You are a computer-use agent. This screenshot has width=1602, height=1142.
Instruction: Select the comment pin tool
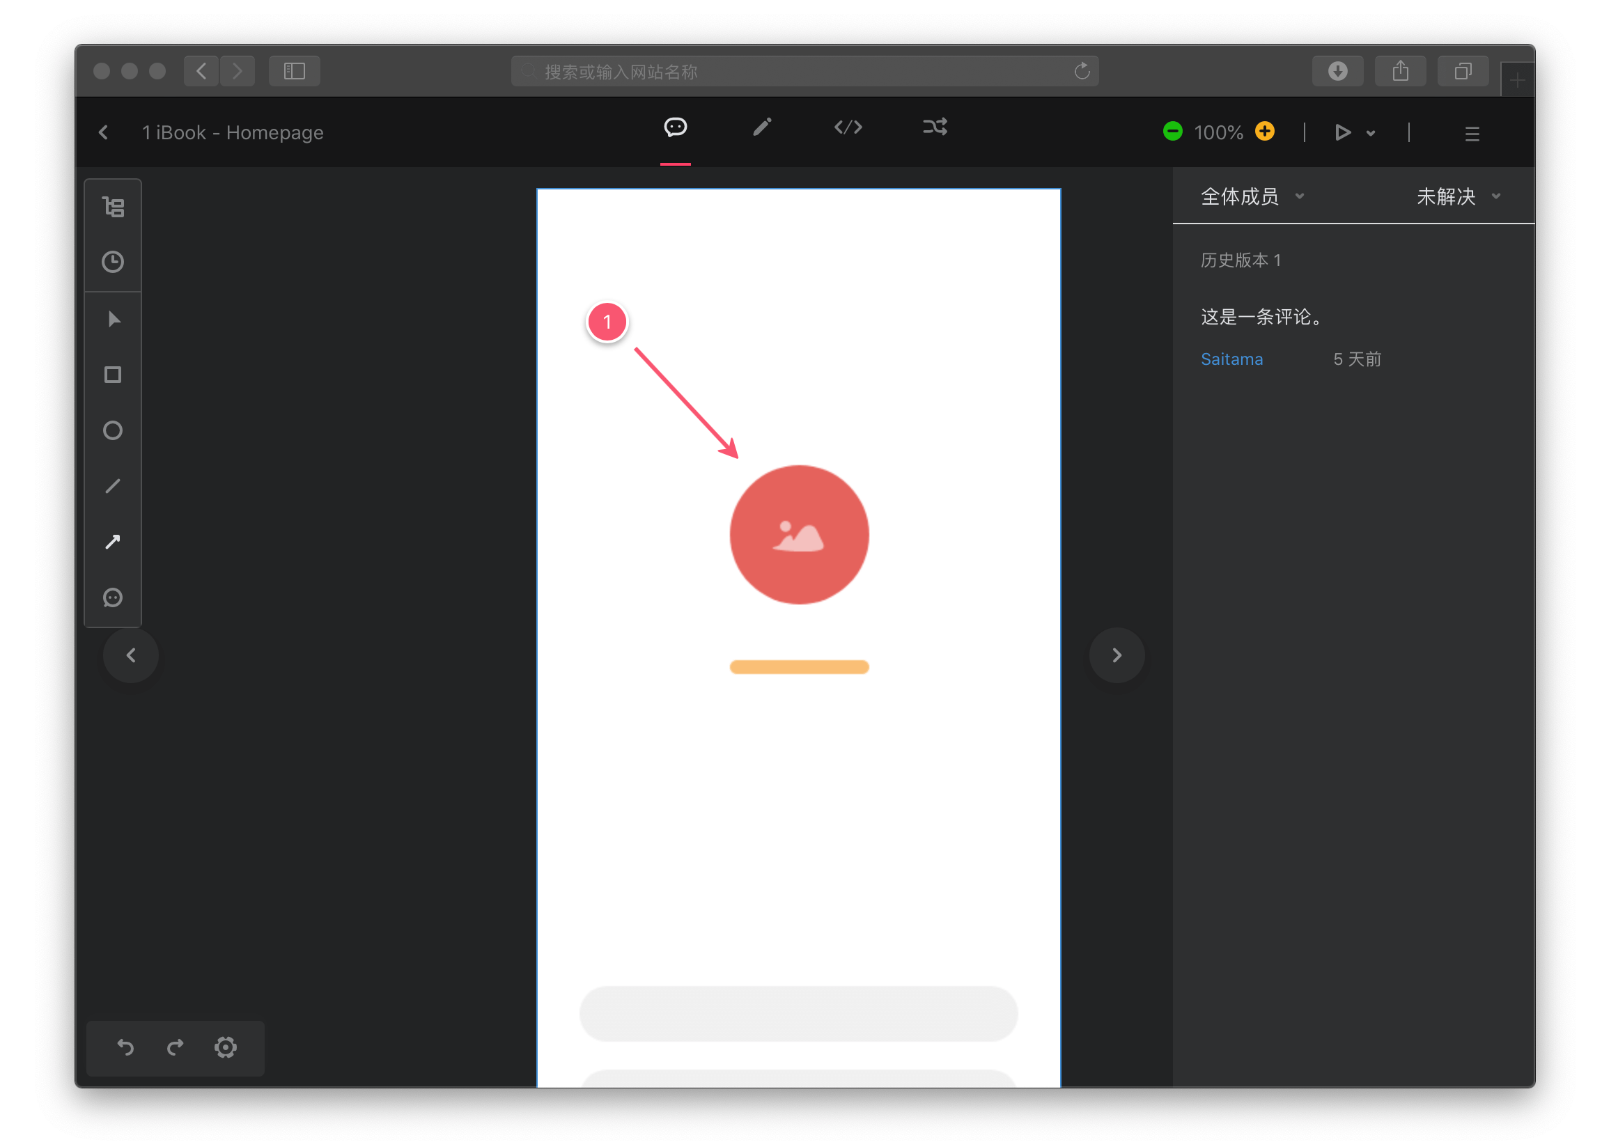tap(113, 597)
